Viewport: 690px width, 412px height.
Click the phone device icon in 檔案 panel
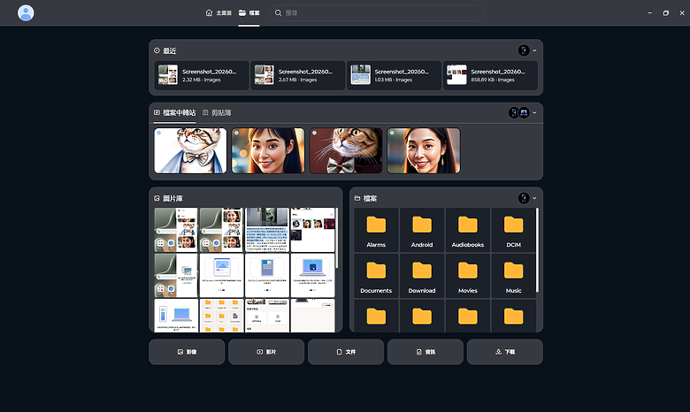[524, 198]
